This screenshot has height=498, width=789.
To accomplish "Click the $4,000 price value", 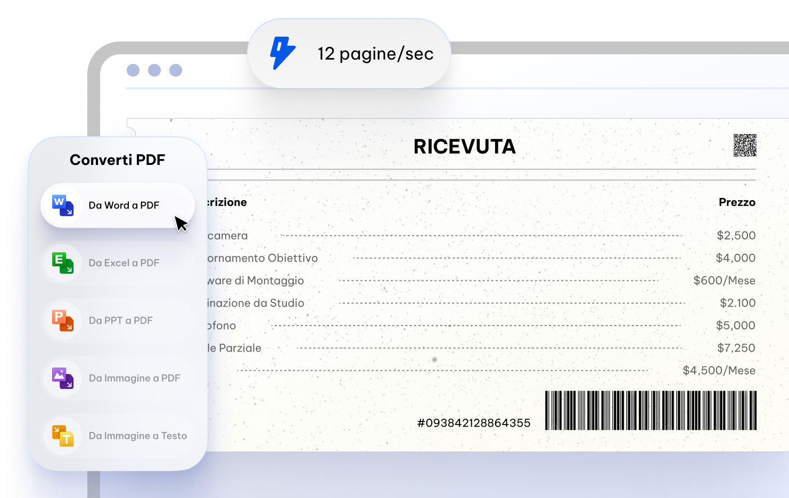I will coord(736,258).
